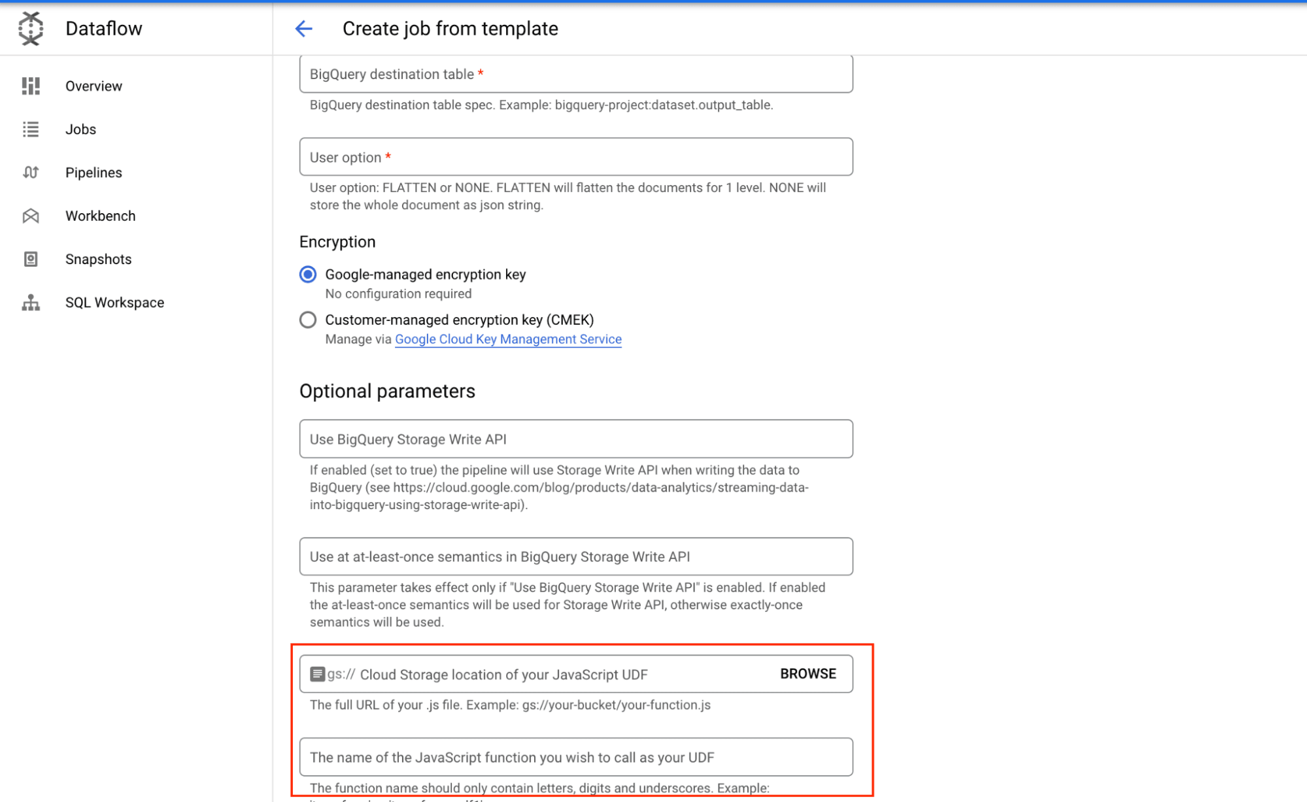Open the Jobs menu item

[80, 129]
